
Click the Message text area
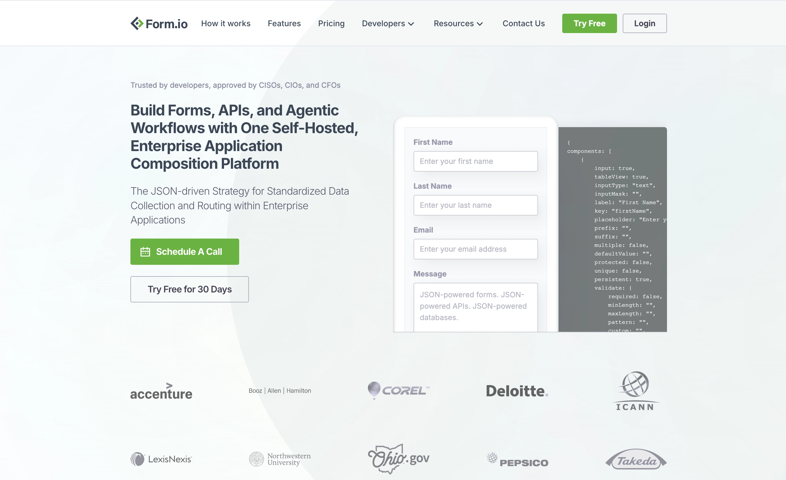(475, 307)
